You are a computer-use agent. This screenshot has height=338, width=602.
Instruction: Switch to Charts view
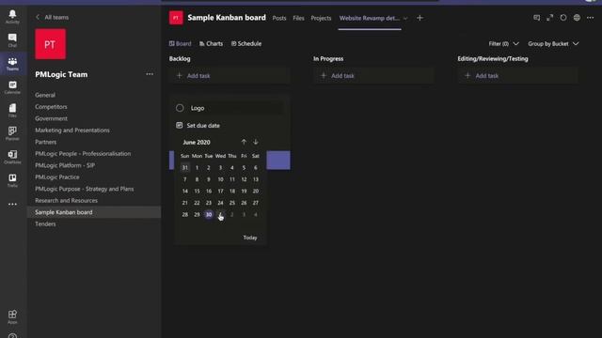pos(211,44)
